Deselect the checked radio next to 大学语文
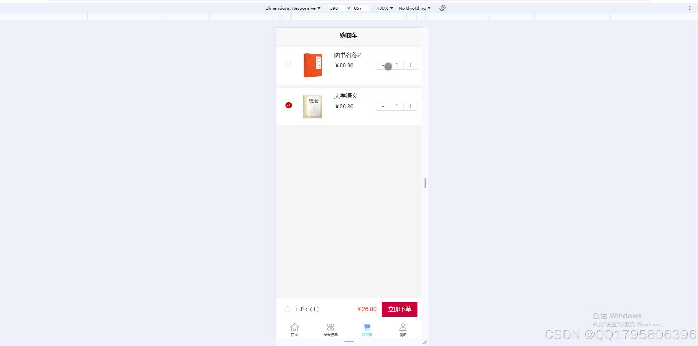Screen dimensions: 698x346 288,105
